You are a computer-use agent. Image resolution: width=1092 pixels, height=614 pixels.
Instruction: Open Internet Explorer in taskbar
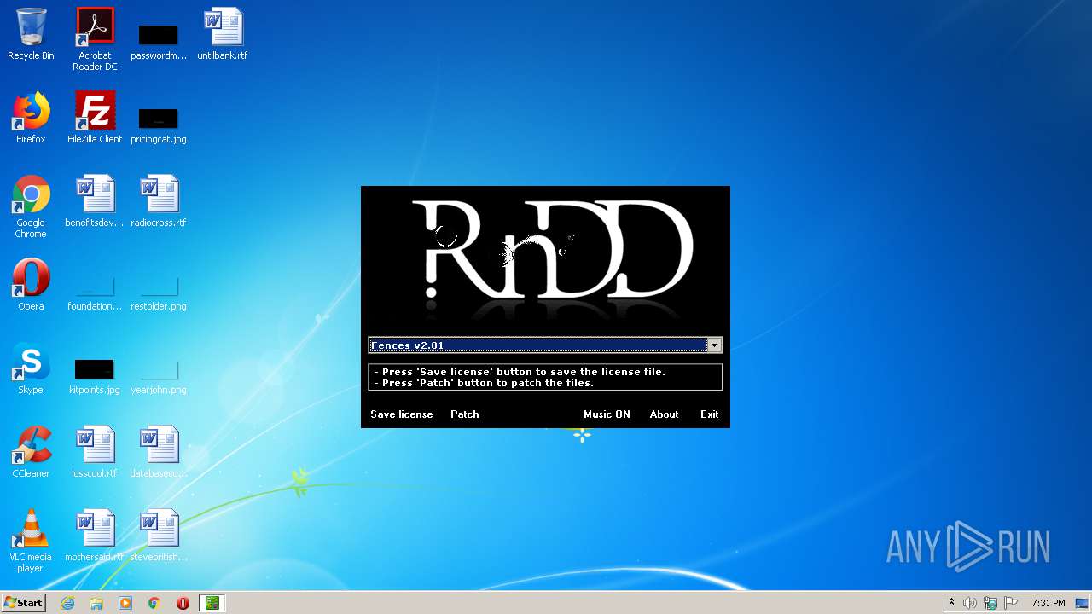pyautogui.click(x=67, y=603)
